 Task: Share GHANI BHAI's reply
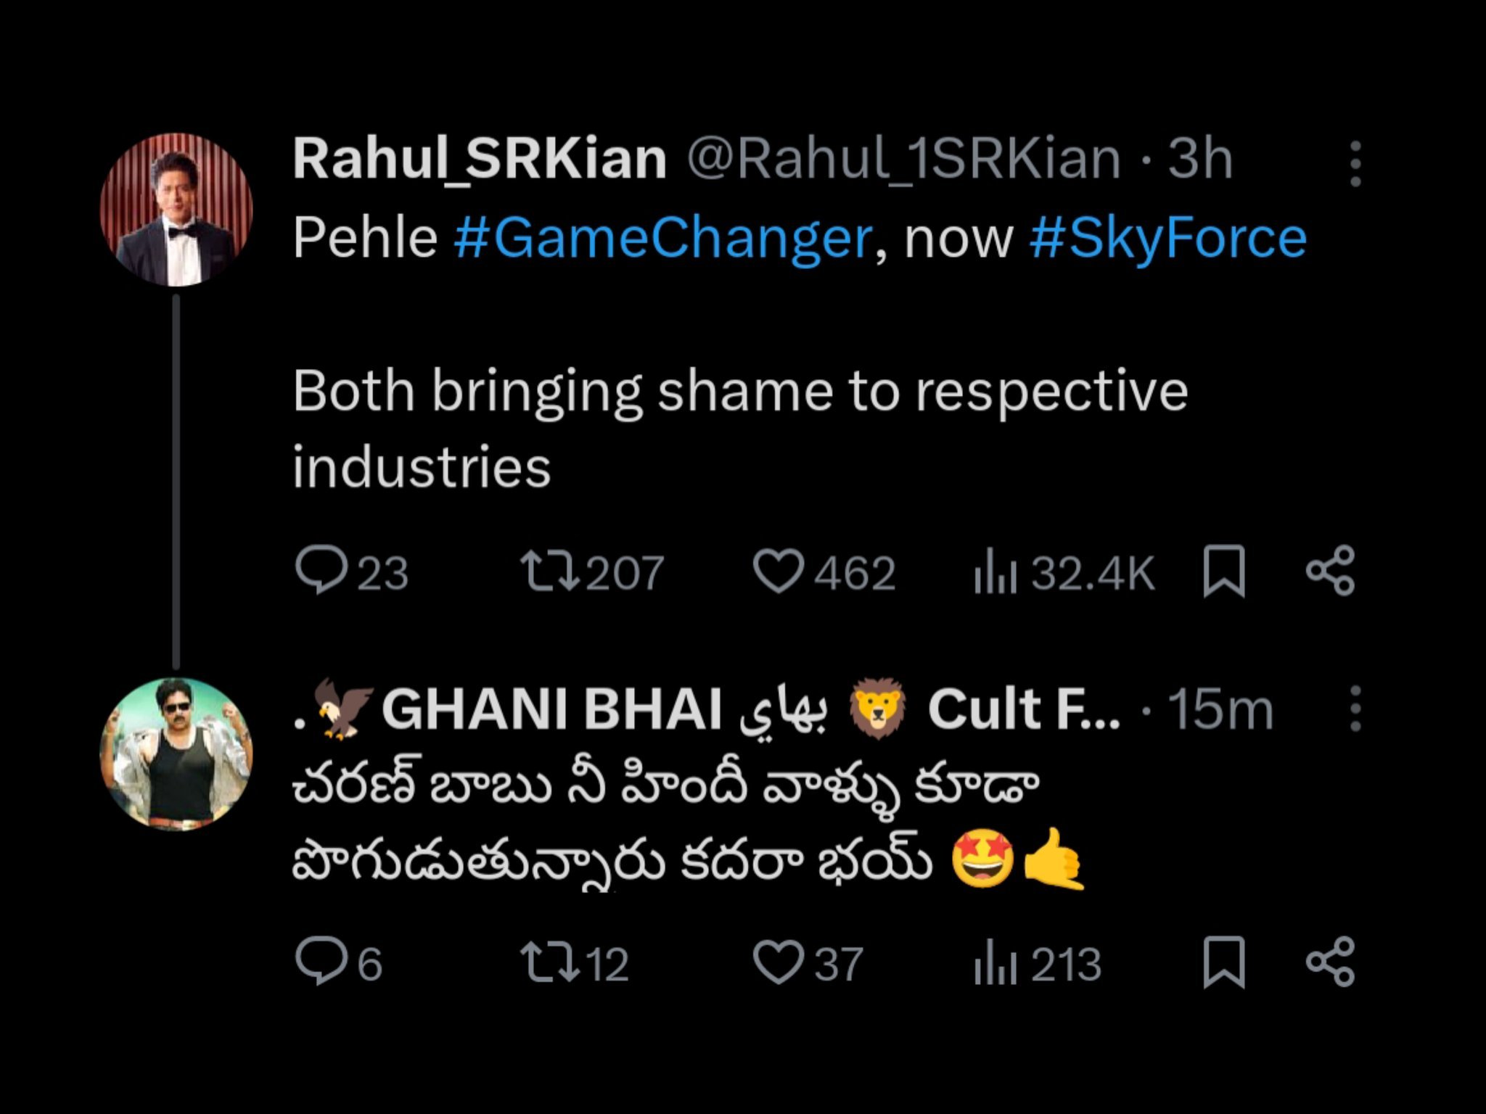click(1330, 963)
